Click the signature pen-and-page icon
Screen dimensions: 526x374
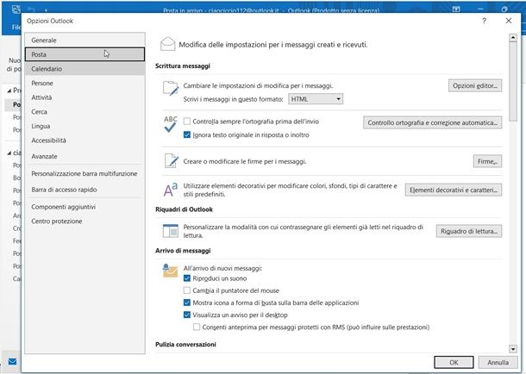tap(172, 161)
